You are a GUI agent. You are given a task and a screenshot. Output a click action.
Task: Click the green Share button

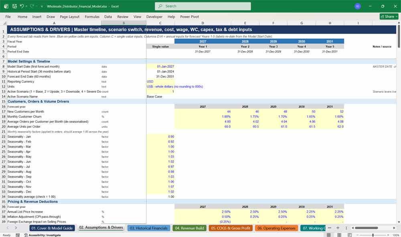(x=389, y=16)
